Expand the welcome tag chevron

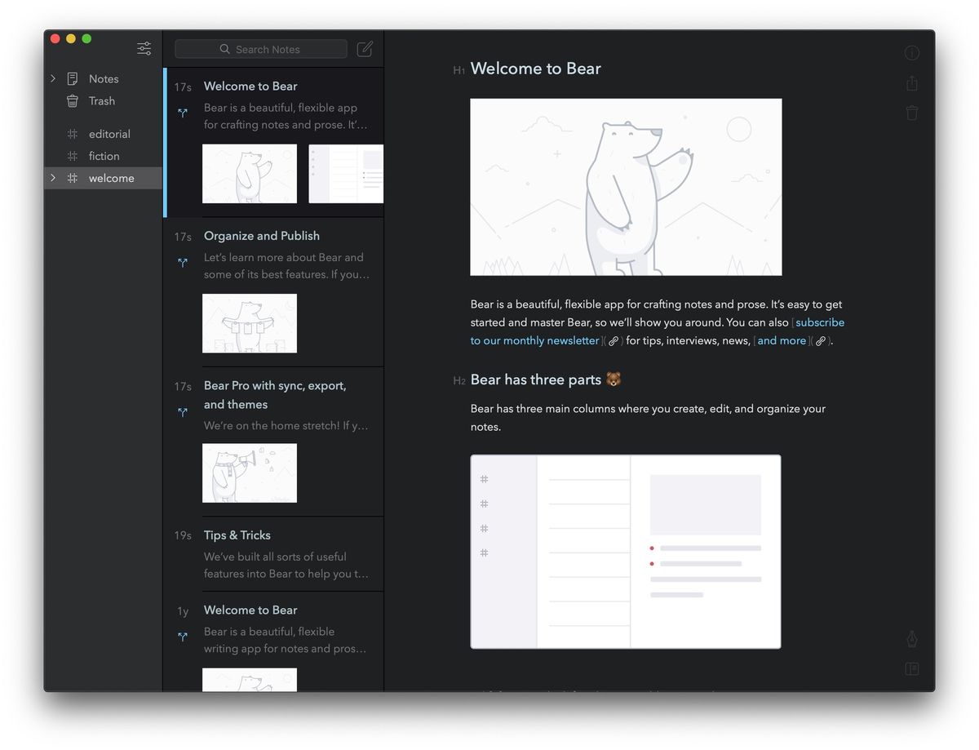(53, 178)
